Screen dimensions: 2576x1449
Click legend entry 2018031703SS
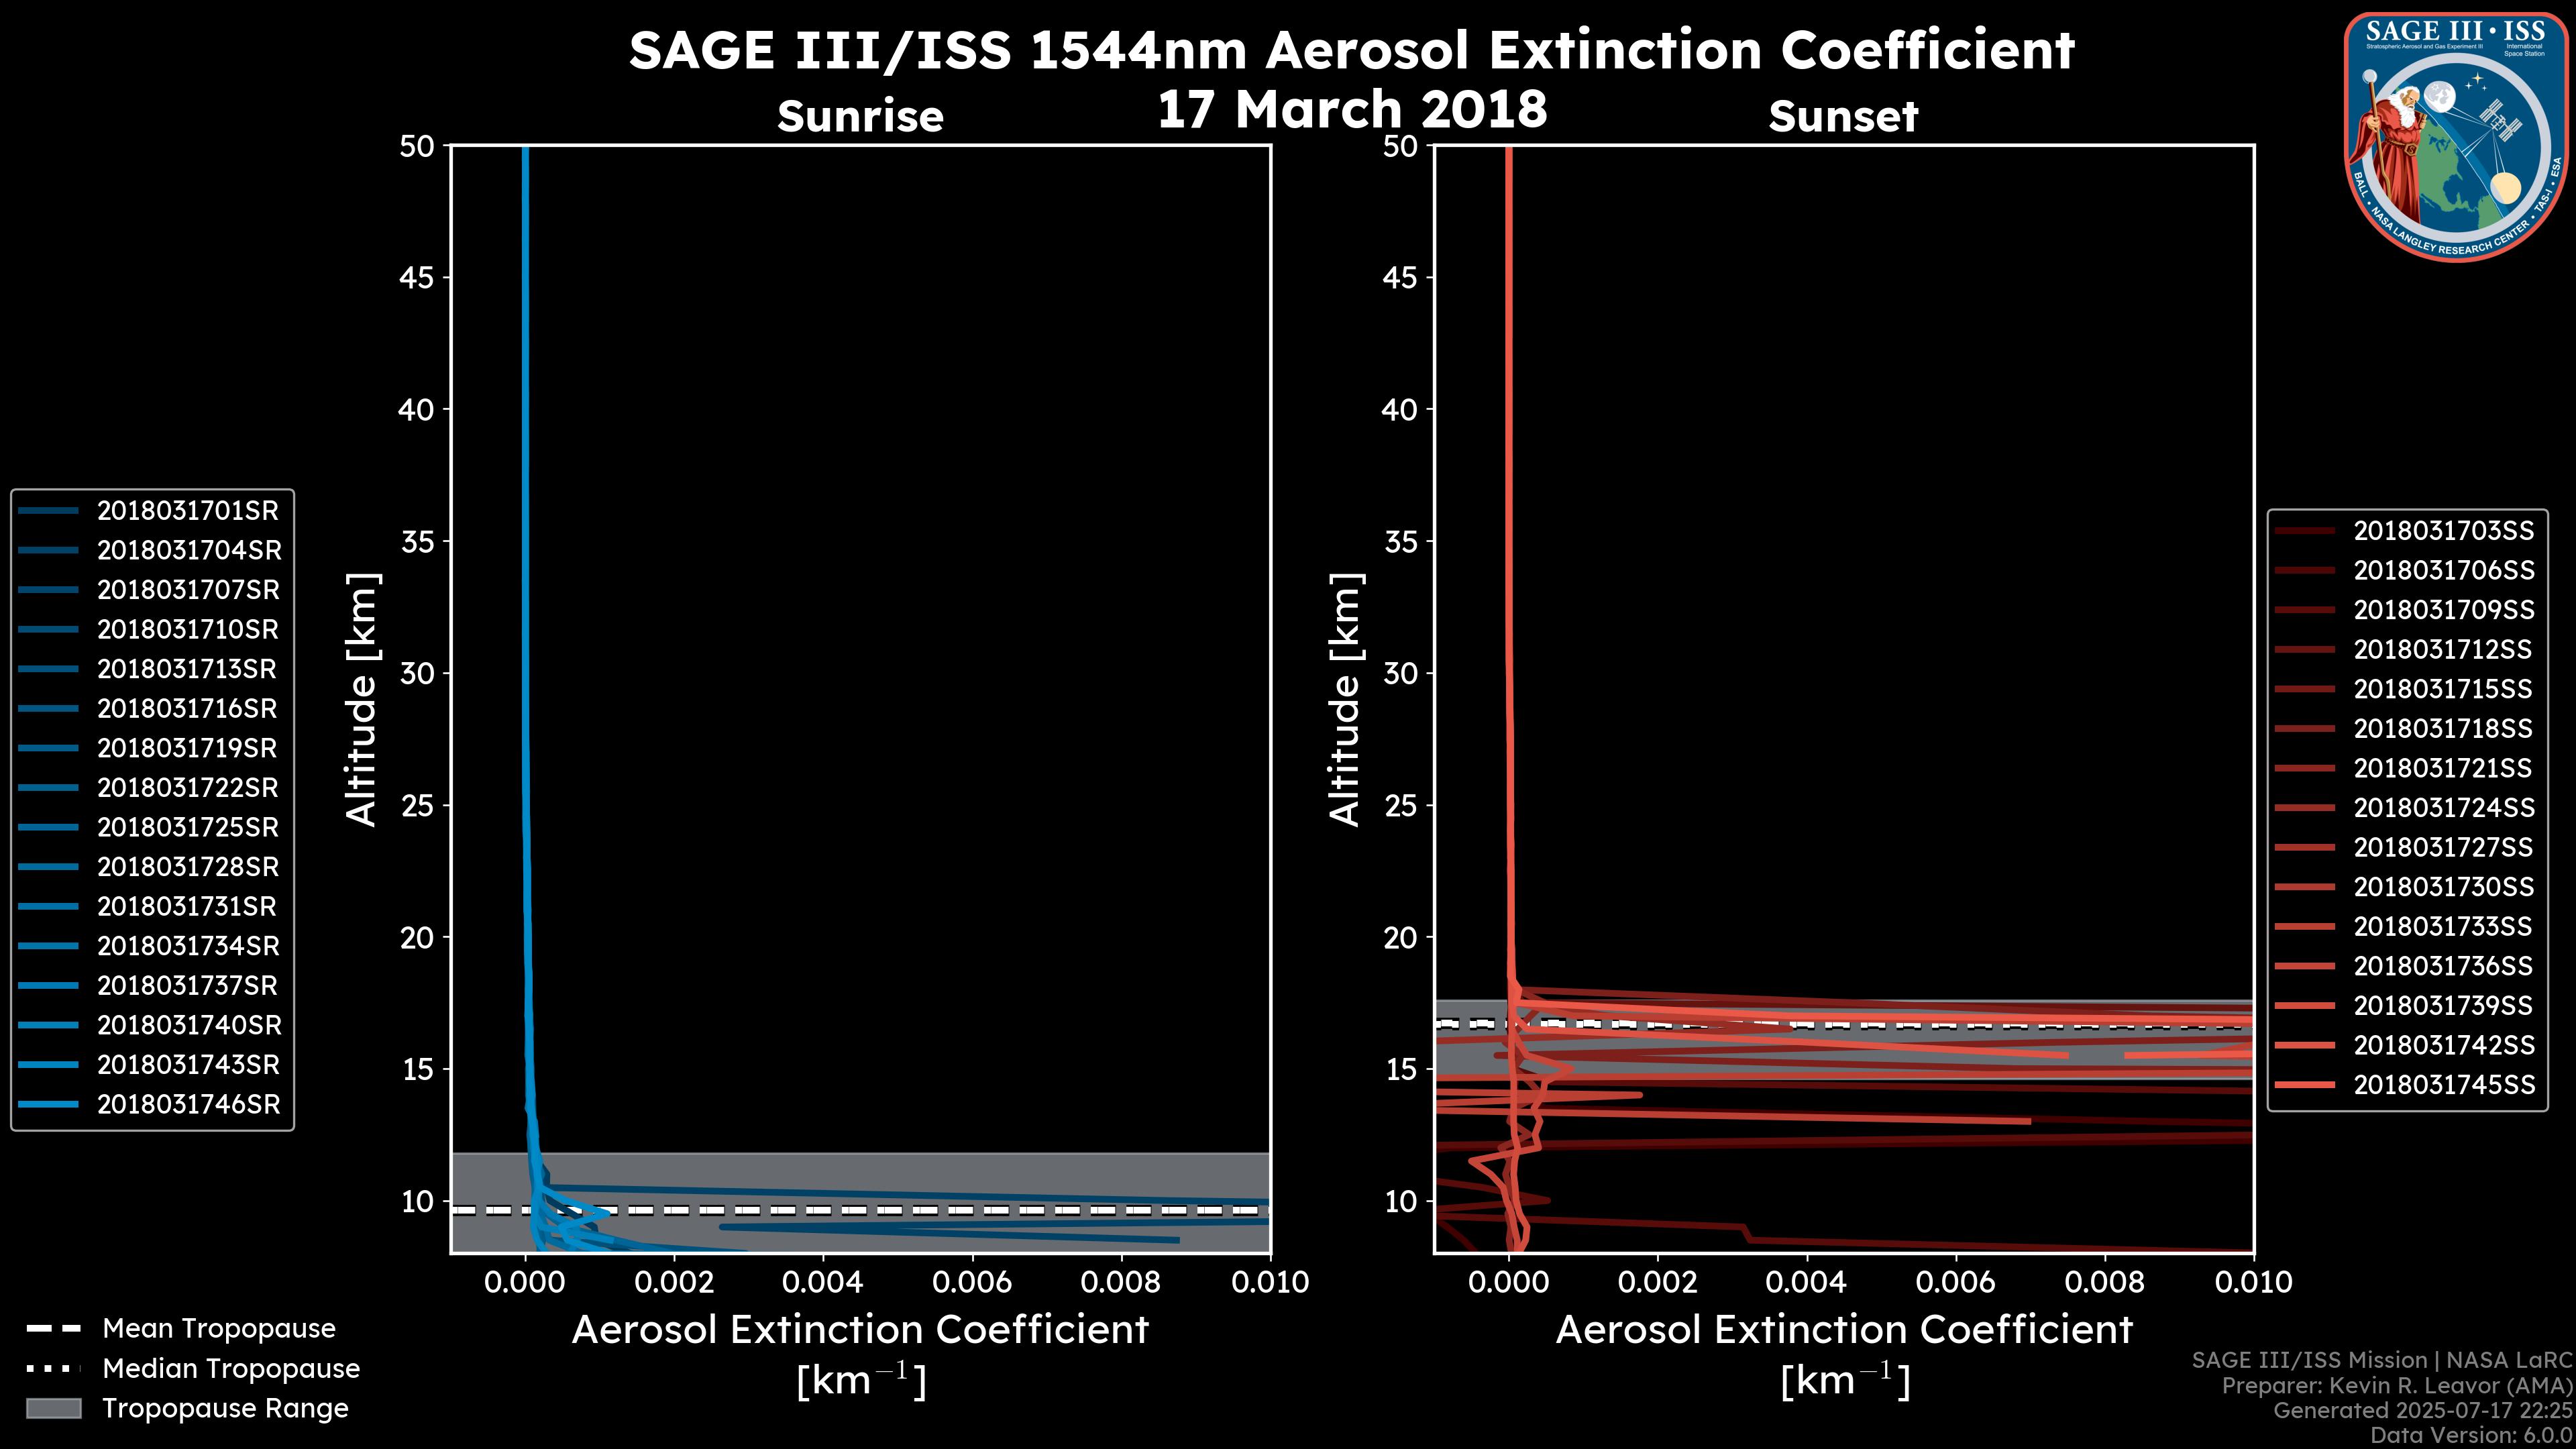[2443, 531]
